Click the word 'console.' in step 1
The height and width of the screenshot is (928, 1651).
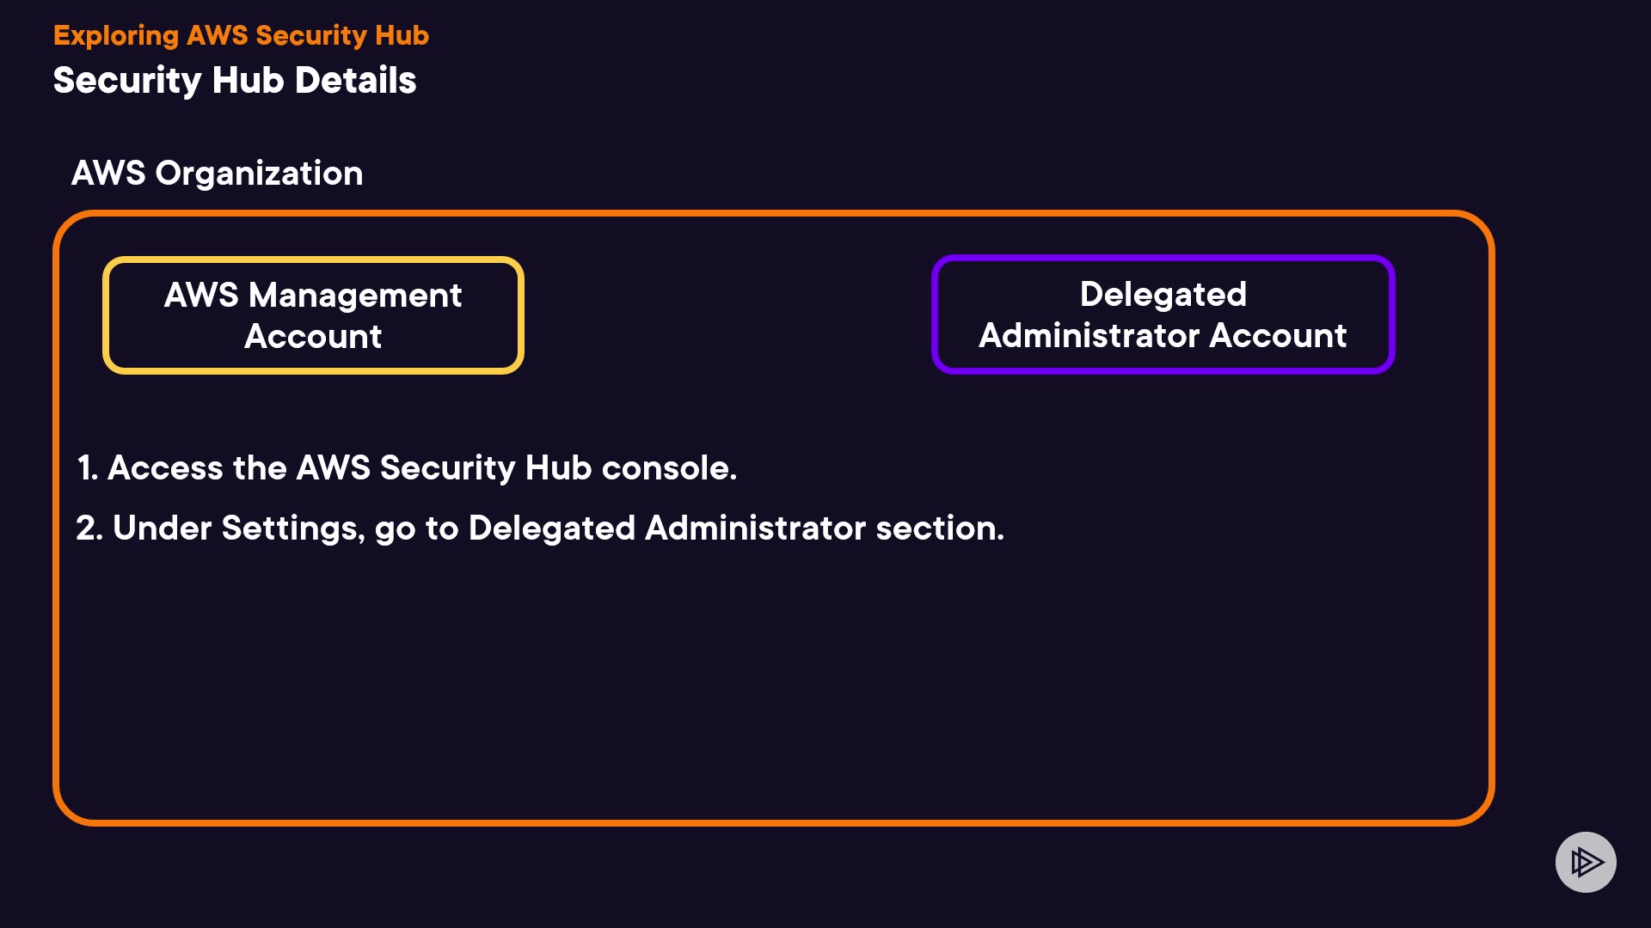click(669, 468)
